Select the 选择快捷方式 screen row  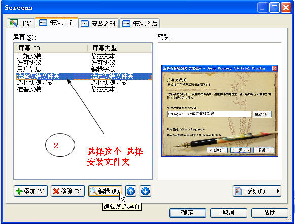(83, 83)
